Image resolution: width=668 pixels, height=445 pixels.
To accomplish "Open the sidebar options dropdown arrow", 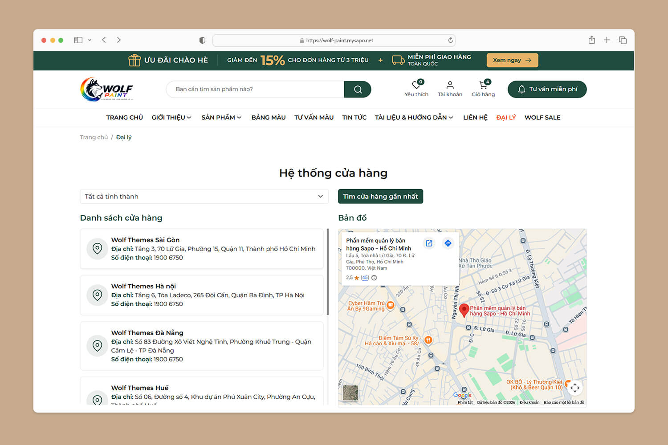I will click(x=90, y=40).
